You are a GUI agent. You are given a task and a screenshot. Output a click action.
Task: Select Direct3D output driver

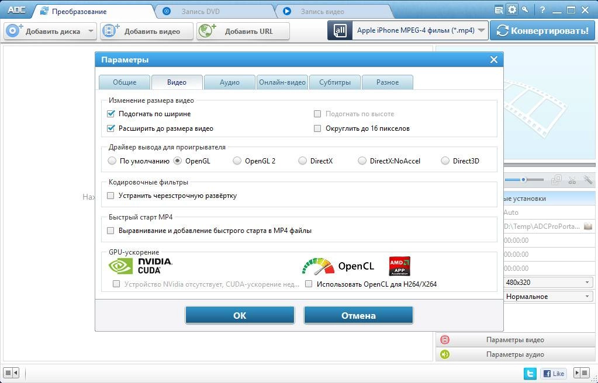[x=445, y=161]
